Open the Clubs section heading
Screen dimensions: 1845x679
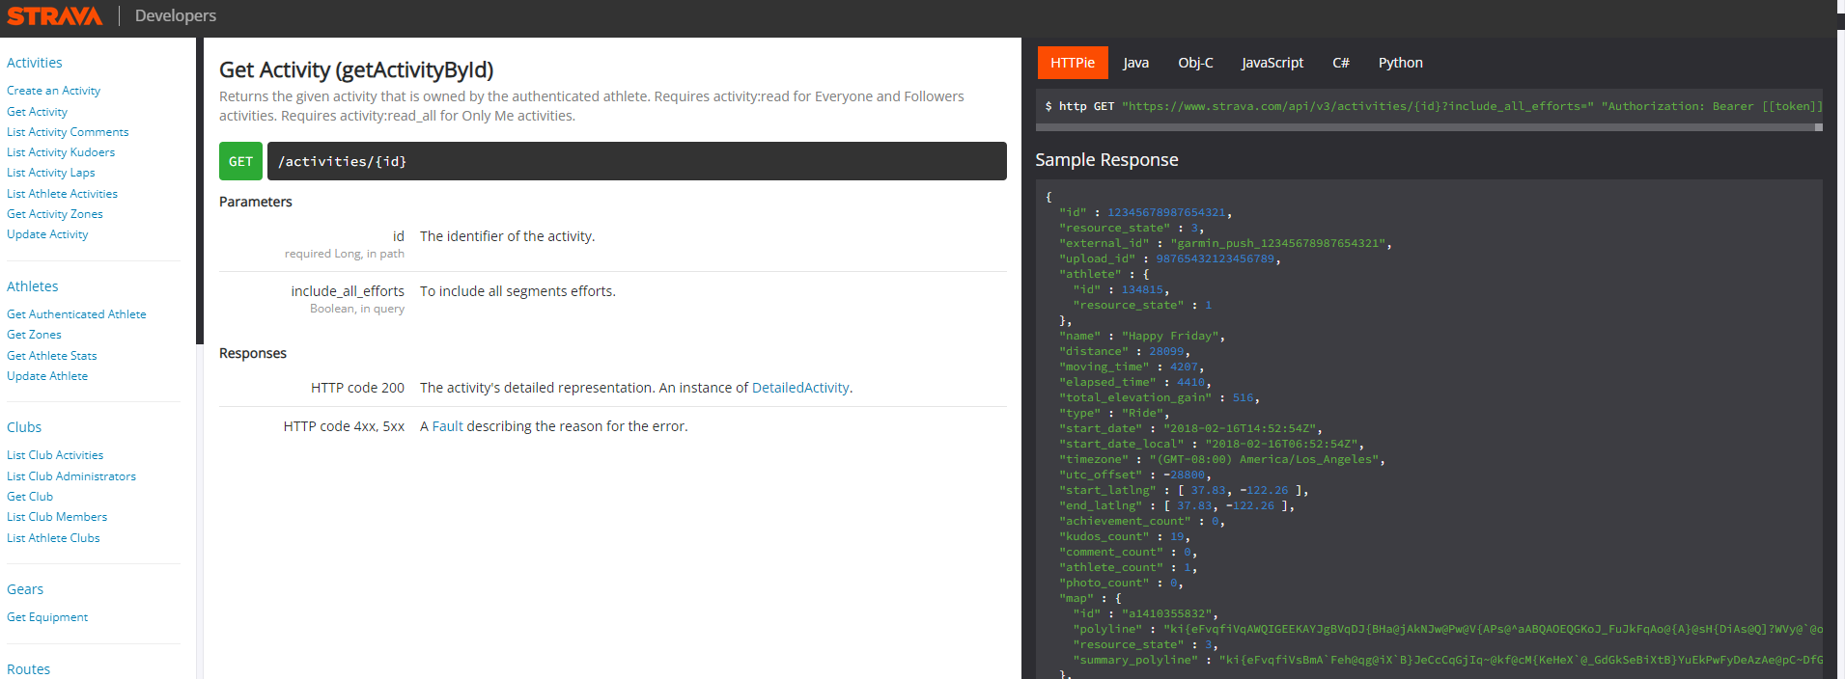click(x=24, y=427)
